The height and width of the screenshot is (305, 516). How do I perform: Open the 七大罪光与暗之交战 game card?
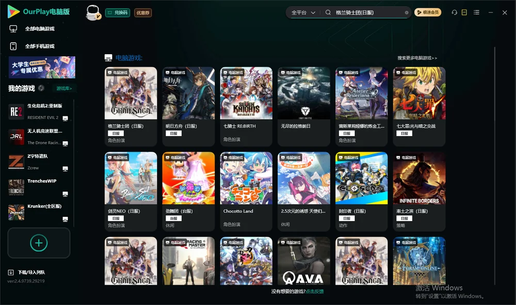(x=419, y=107)
